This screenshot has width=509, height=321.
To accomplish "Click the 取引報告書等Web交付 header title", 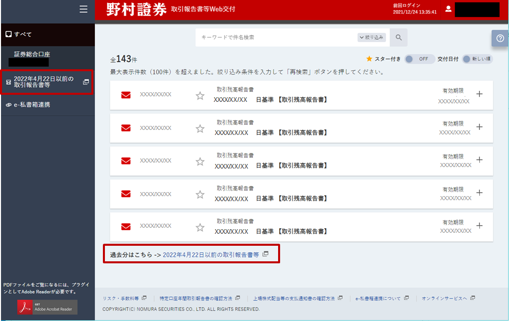I will coord(203,9).
